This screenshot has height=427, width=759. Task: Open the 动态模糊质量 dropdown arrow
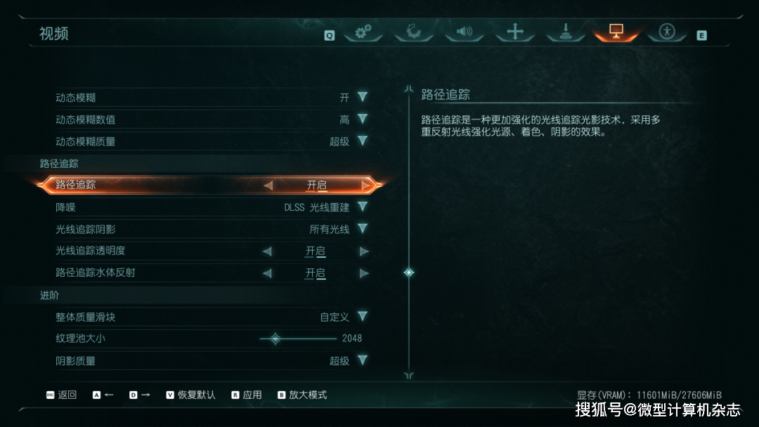[363, 141]
